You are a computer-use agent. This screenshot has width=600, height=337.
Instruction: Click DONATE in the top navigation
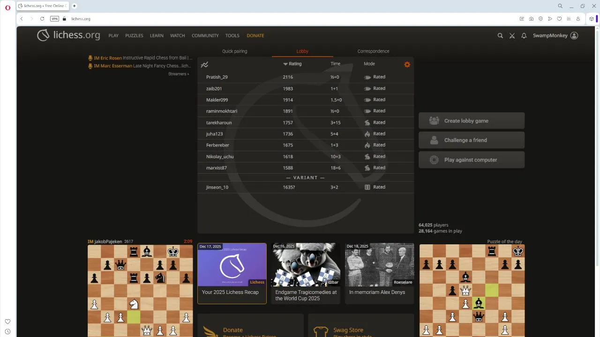(x=255, y=36)
